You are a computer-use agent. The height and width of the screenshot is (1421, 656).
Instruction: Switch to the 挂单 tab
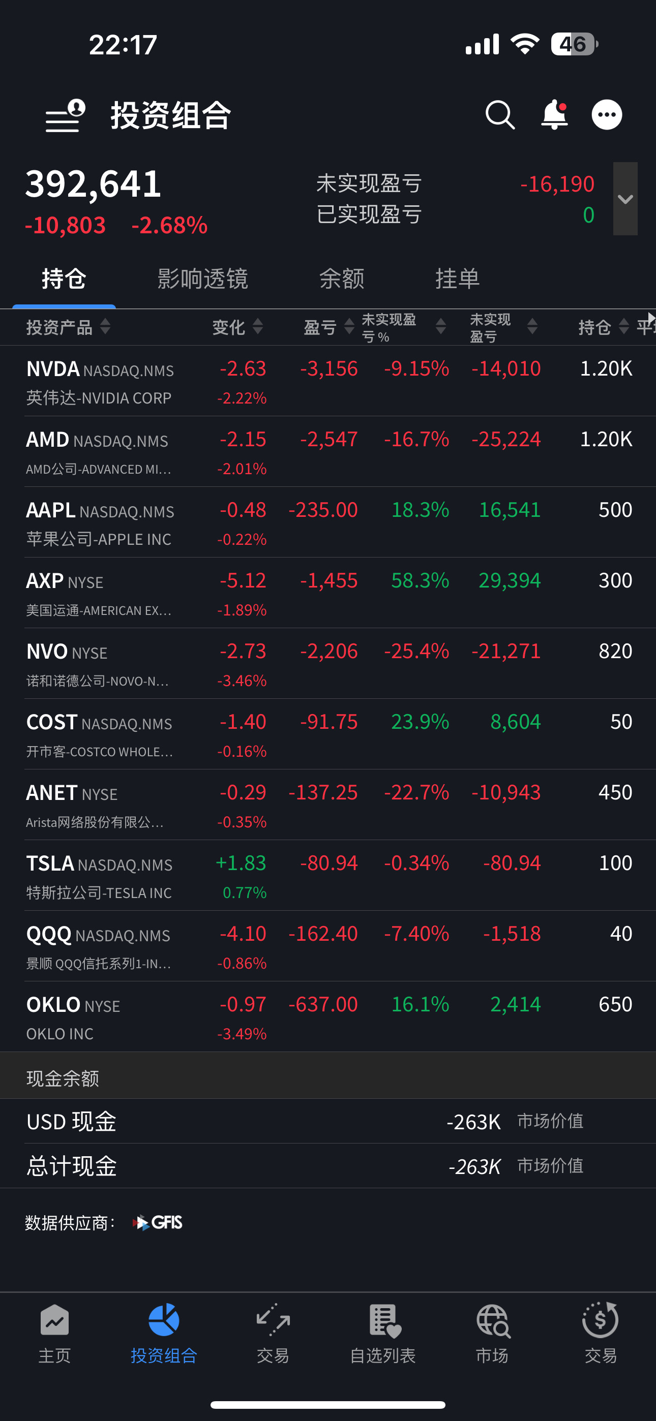pyautogui.click(x=457, y=279)
